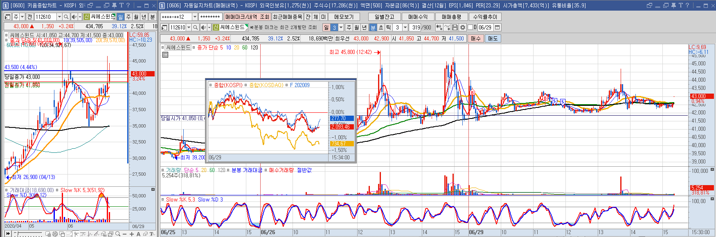Click chart zoom slider in bottom toolbar
The image size is (716, 237).
[x=28, y=234]
